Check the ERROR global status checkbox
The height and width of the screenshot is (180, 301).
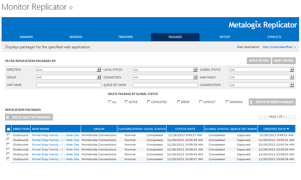tap(179, 102)
